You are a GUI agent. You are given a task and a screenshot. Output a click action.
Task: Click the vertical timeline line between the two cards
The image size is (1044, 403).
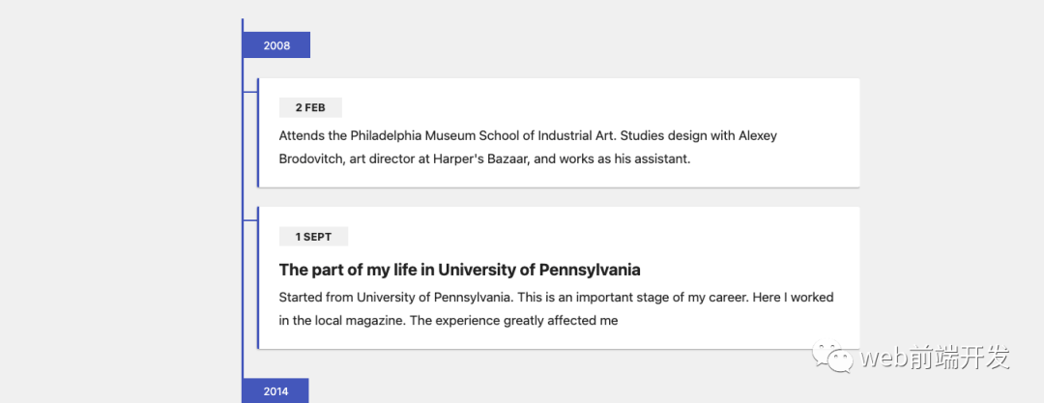tap(243, 197)
